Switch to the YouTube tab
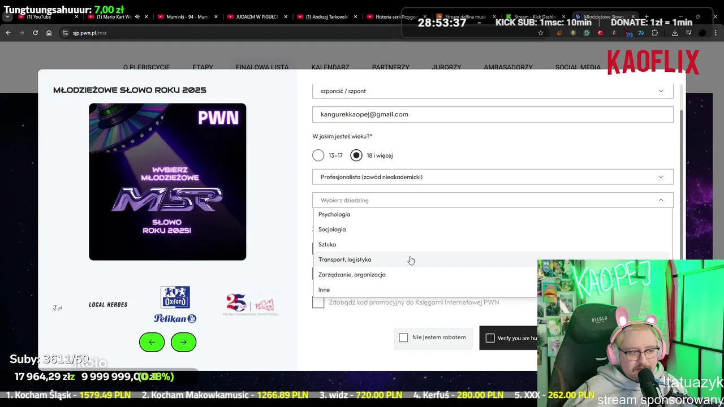 pos(48,17)
